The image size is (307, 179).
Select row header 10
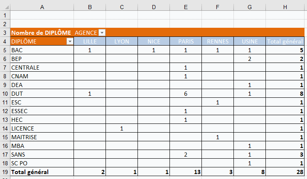click(x=5, y=94)
